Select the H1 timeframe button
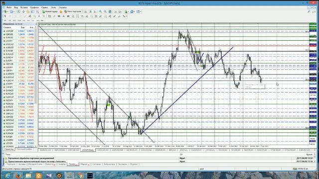The width and height of the screenshot is (319, 179). click(24, 20)
